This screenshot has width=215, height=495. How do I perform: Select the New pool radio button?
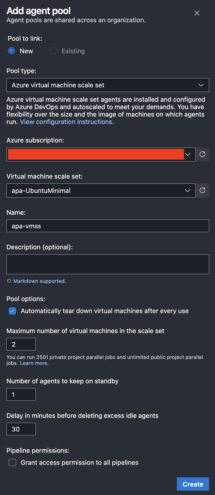coord(12,51)
